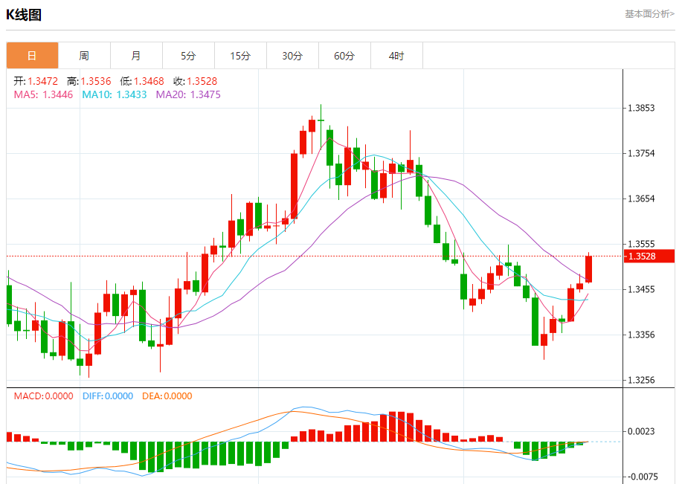The height and width of the screenshot is (484, 682).
Task: Switch to the 周 weekly tab
Action: click(84, 56)
